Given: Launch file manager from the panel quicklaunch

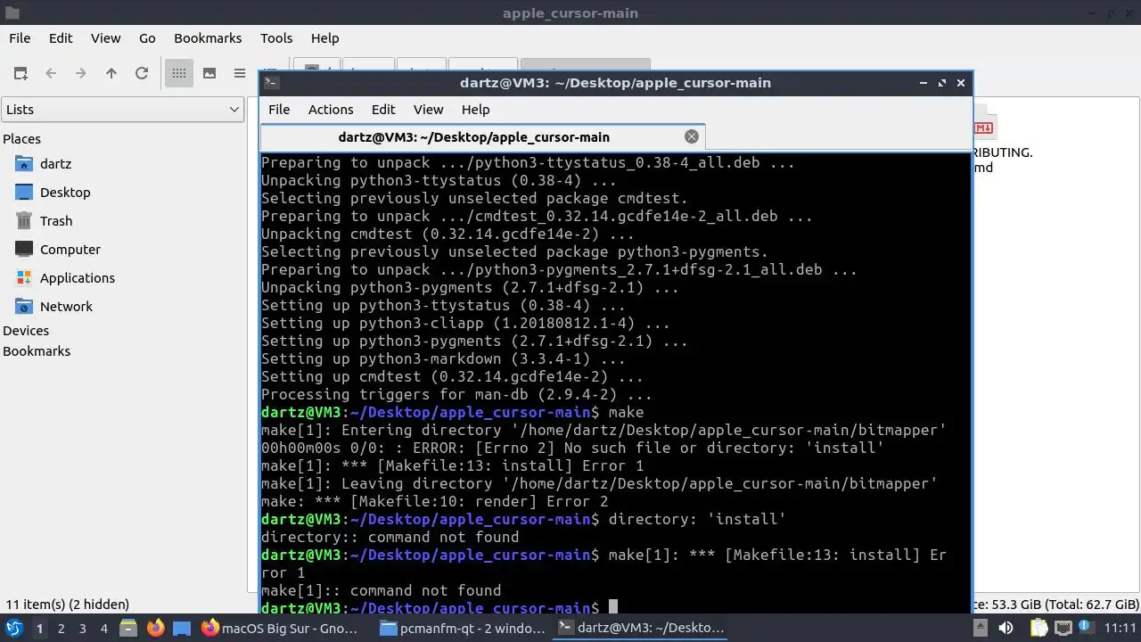Looking at the screenshot, I should tap(127, 628).
